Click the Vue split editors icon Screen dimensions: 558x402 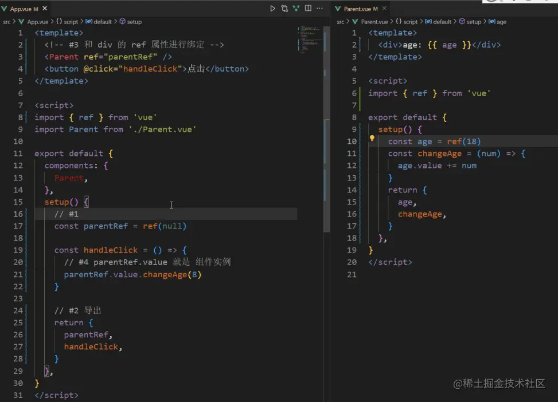pyautogui.click(x=296, y=8)
